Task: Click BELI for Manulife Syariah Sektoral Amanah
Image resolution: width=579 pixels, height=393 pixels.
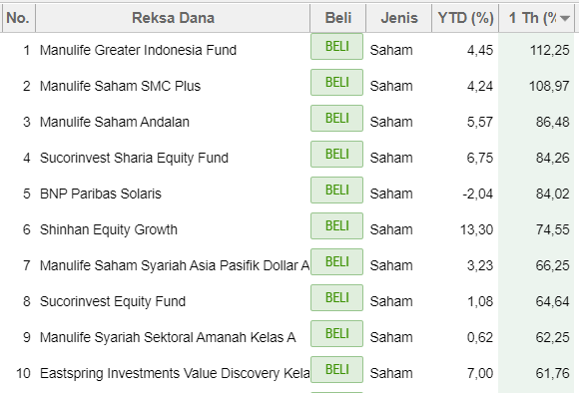Action: point(336,333)
